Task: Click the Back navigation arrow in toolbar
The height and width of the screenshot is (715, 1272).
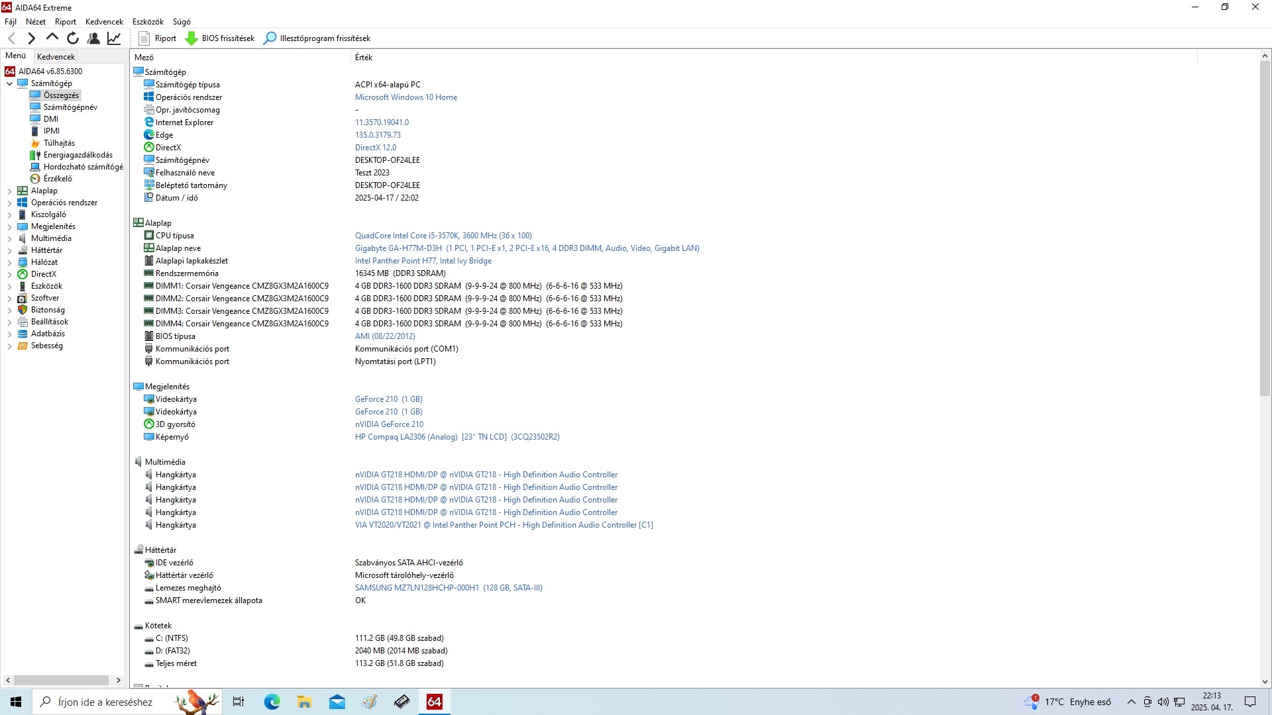Action: coord(11,38)
